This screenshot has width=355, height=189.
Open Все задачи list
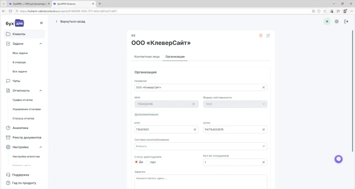pos(20,72)
